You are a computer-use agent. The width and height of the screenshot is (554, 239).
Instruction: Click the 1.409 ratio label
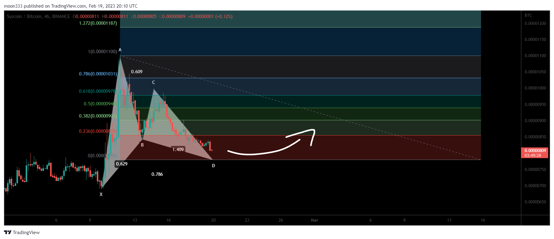(x=178, y=150)
